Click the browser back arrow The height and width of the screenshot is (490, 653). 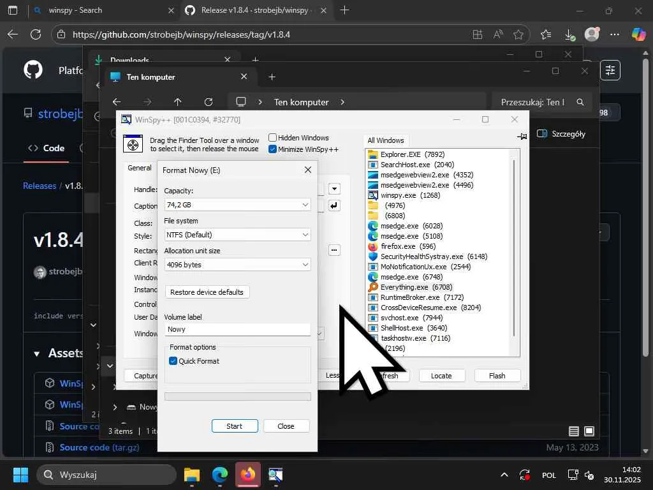click(13, 34)
